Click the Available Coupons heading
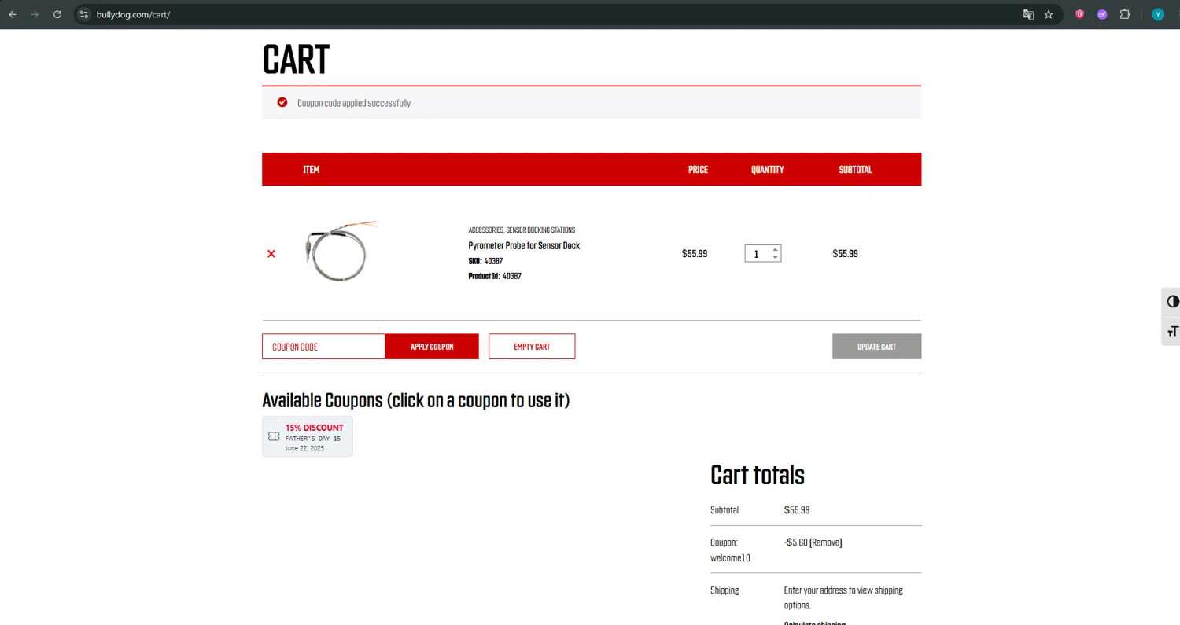 (x=415, y=400)
